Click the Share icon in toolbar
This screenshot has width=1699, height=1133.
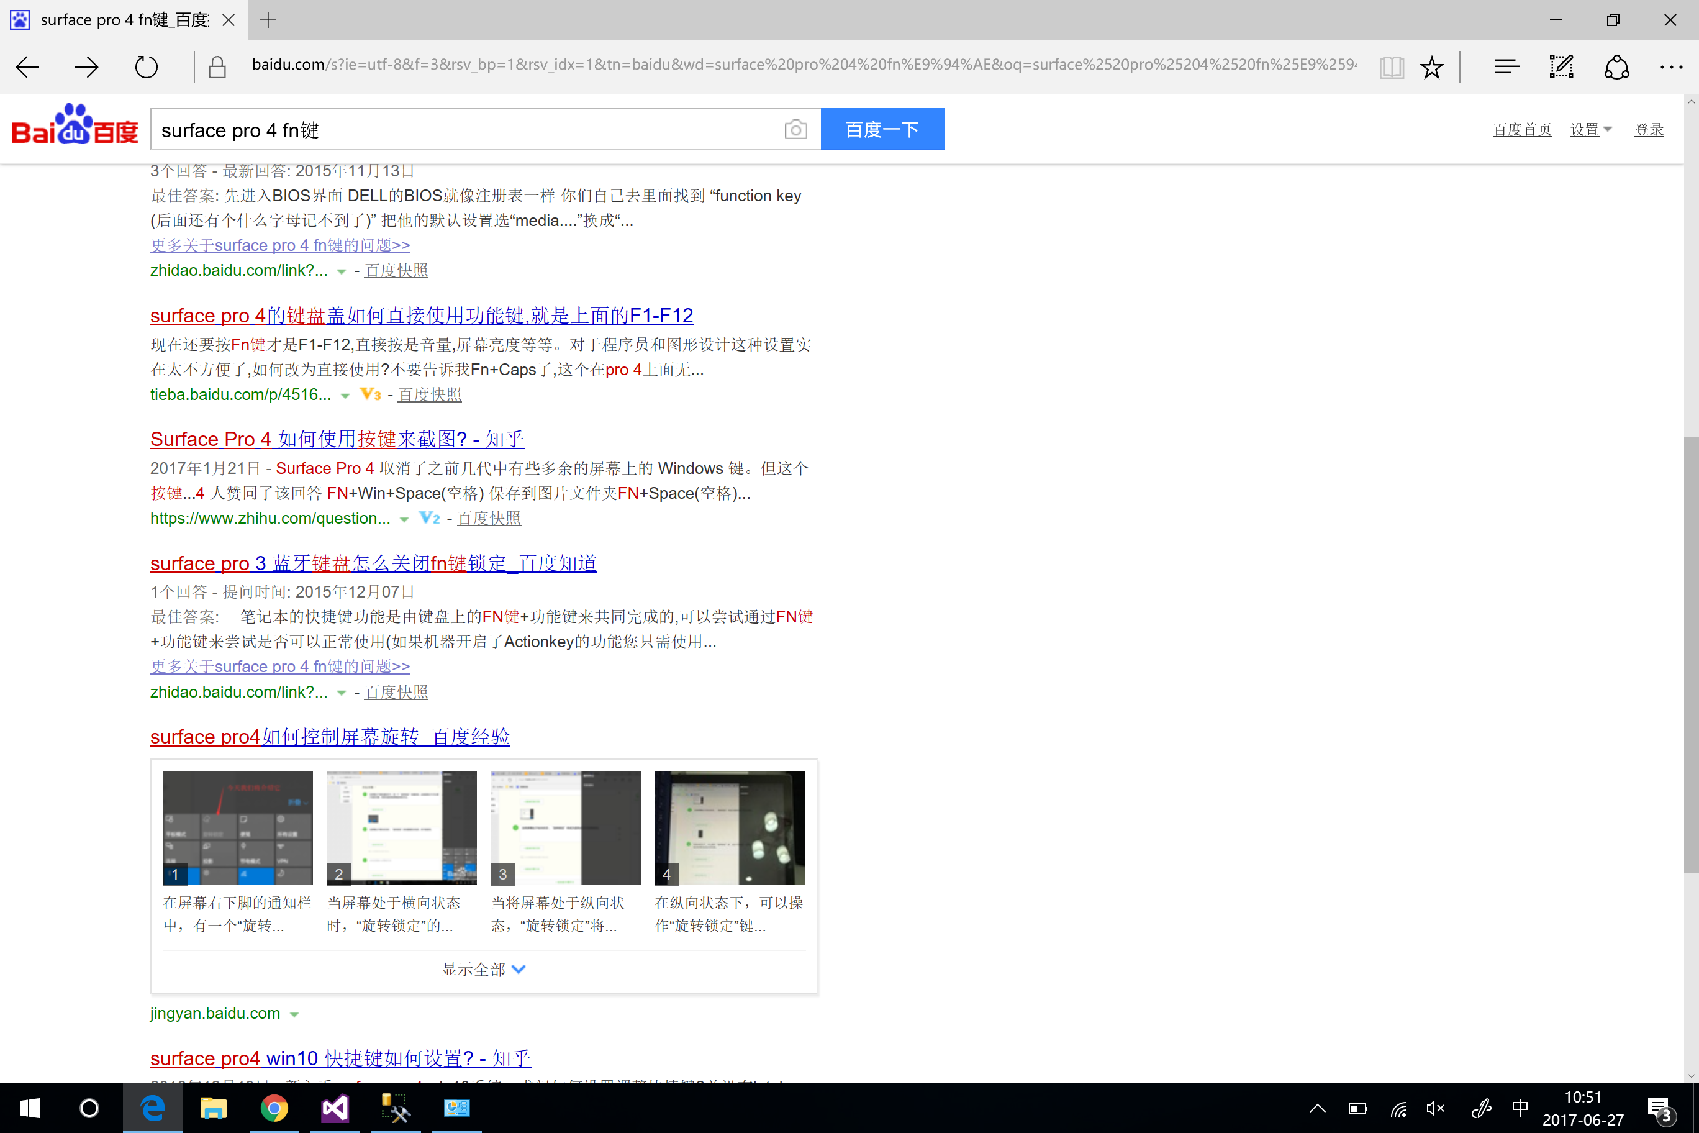[1616, 67]
